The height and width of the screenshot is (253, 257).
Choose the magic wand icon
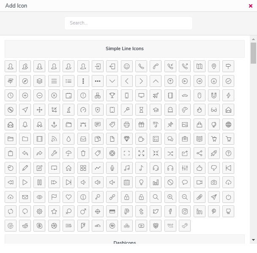coord(127,110)
